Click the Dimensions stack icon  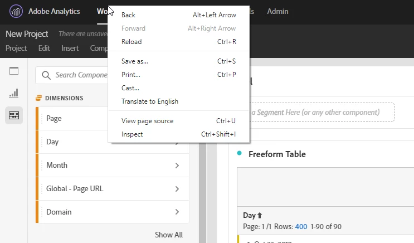pyautogui.click(x=38, y=98)
